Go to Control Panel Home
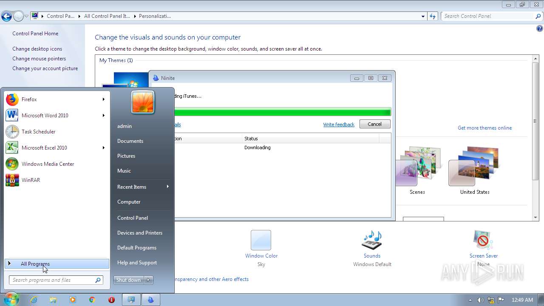544x306 pixels. point(35,34)
